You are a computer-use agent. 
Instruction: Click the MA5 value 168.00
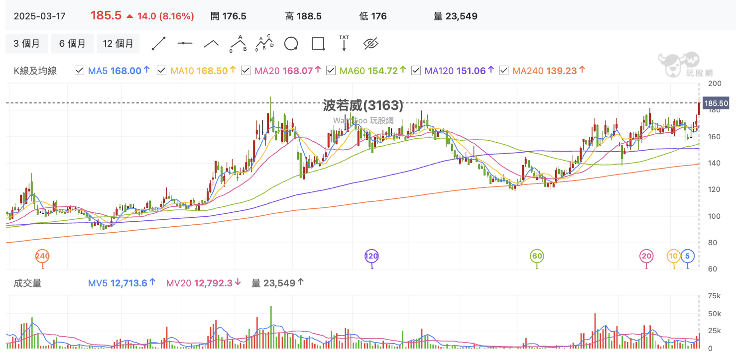[x=126, y=71]
